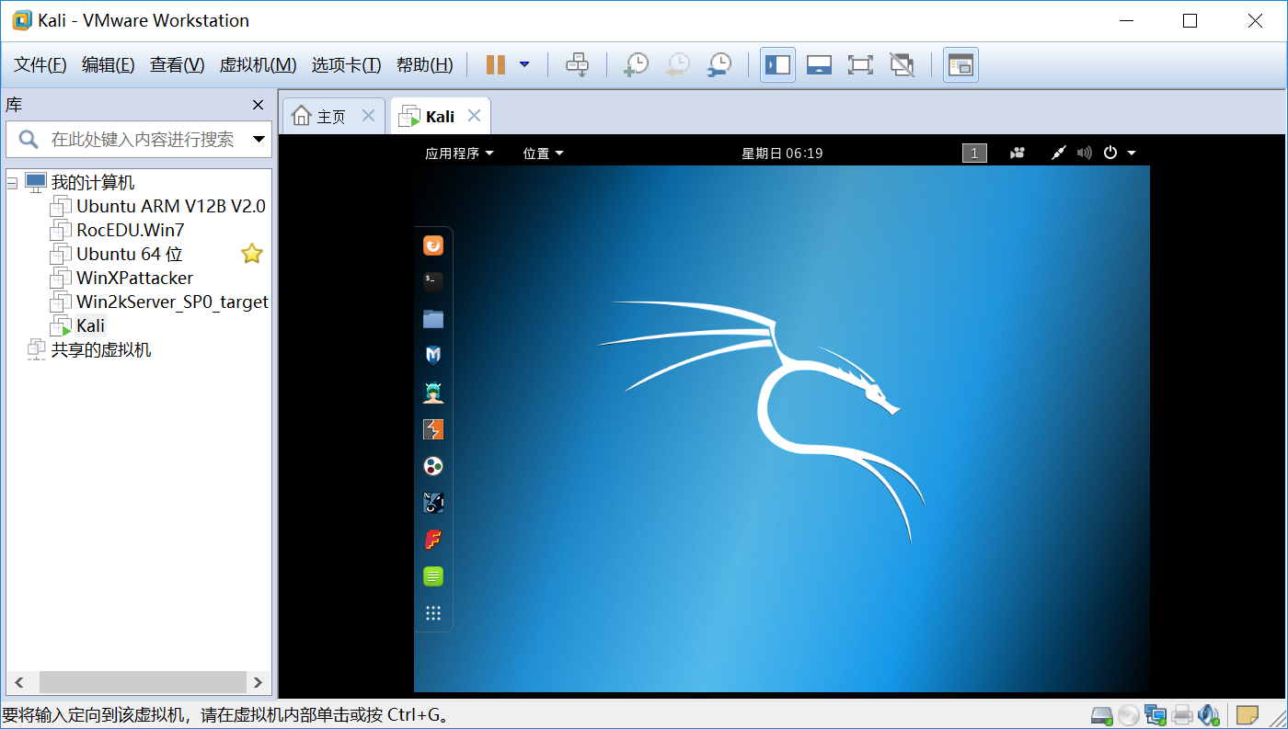Click the hard disk status icon
The width and height of the screenshot is (1288, 729).
pyautogui.click(x=1102, y=715)
